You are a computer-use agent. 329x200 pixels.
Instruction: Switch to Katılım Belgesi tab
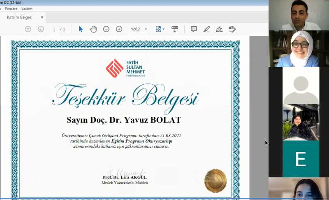click(x=20, y=17)
